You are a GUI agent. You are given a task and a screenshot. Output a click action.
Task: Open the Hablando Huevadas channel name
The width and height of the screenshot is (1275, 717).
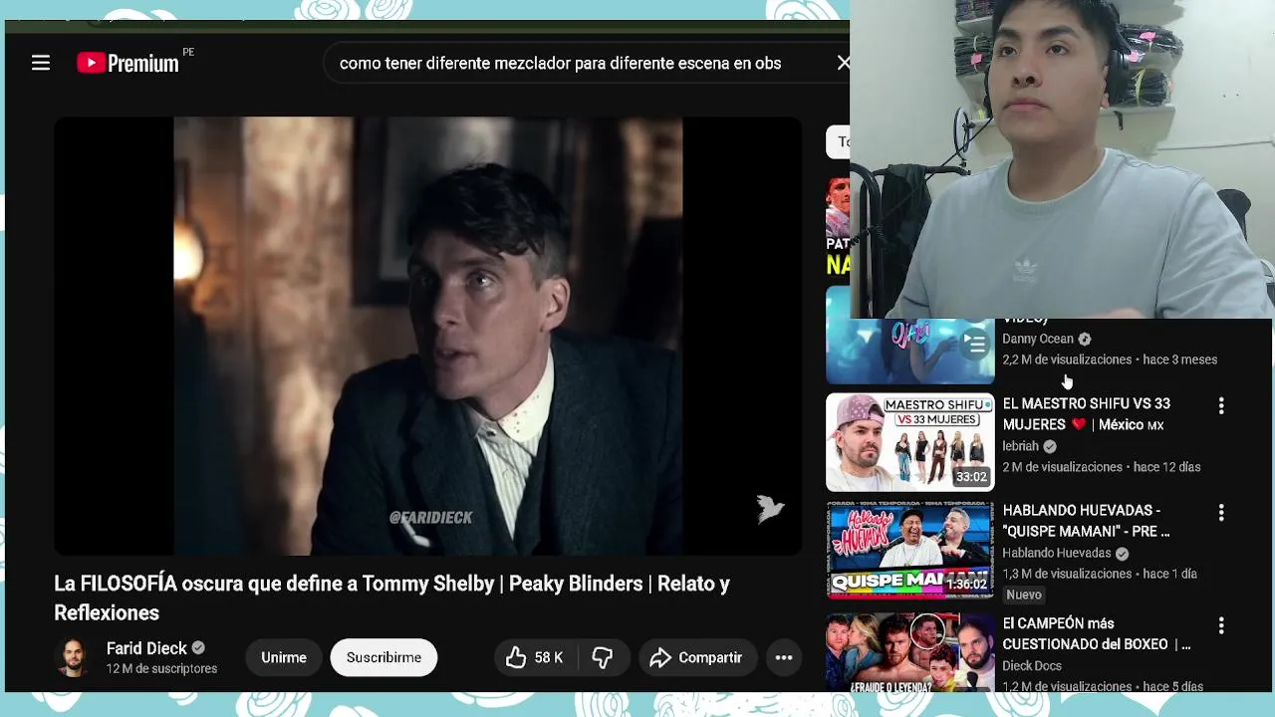(1056, 553)
